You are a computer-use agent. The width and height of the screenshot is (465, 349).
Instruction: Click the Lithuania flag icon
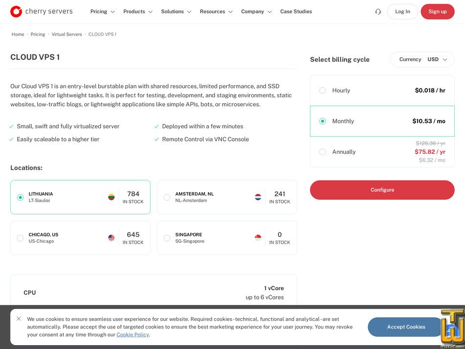click(111, 197)
